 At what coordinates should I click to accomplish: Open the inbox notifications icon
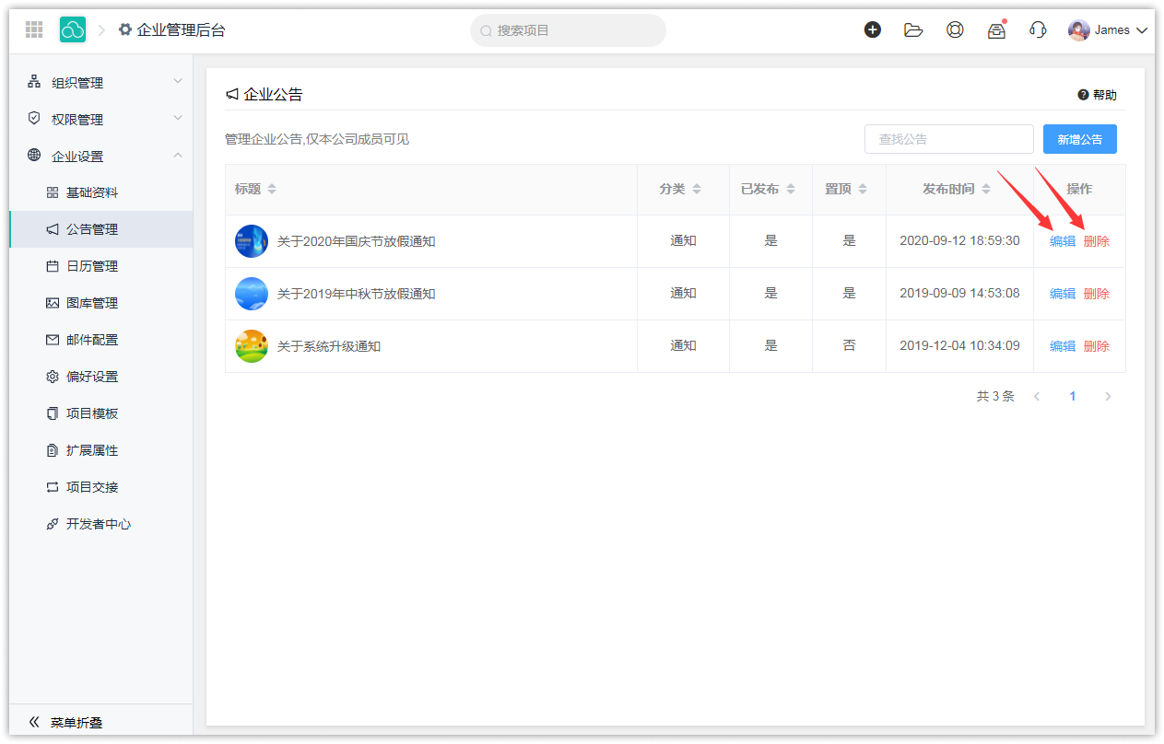pos(996,30)
